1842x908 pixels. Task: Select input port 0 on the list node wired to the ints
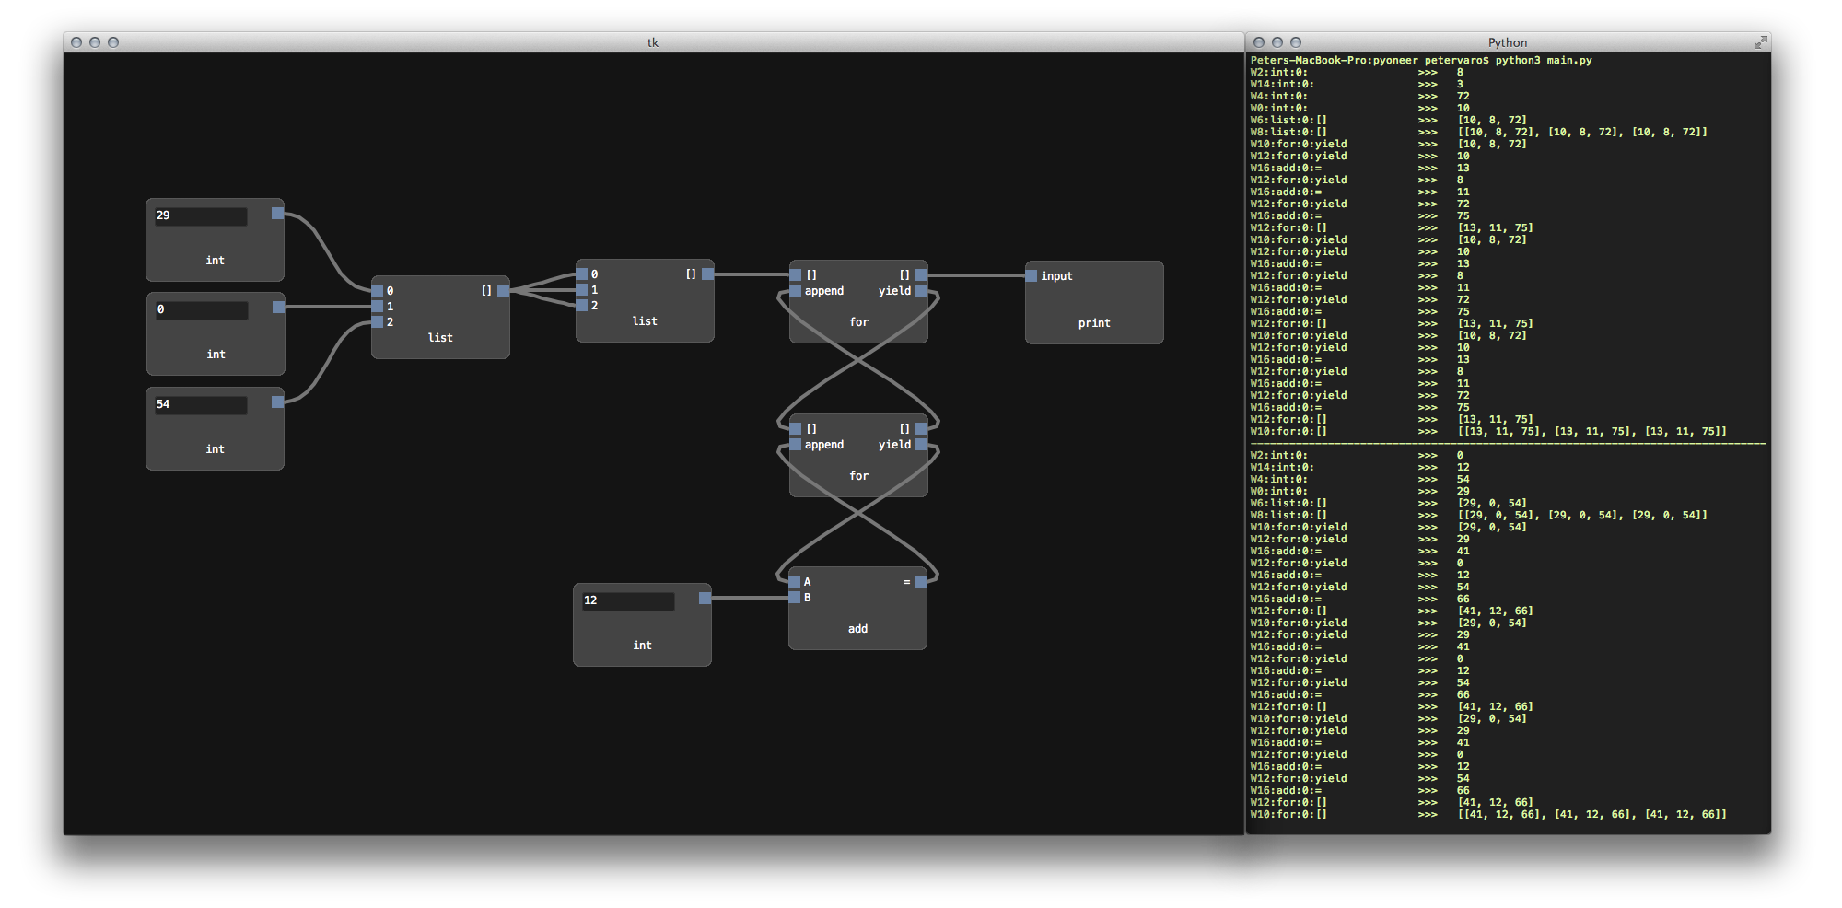coord(377,291)
